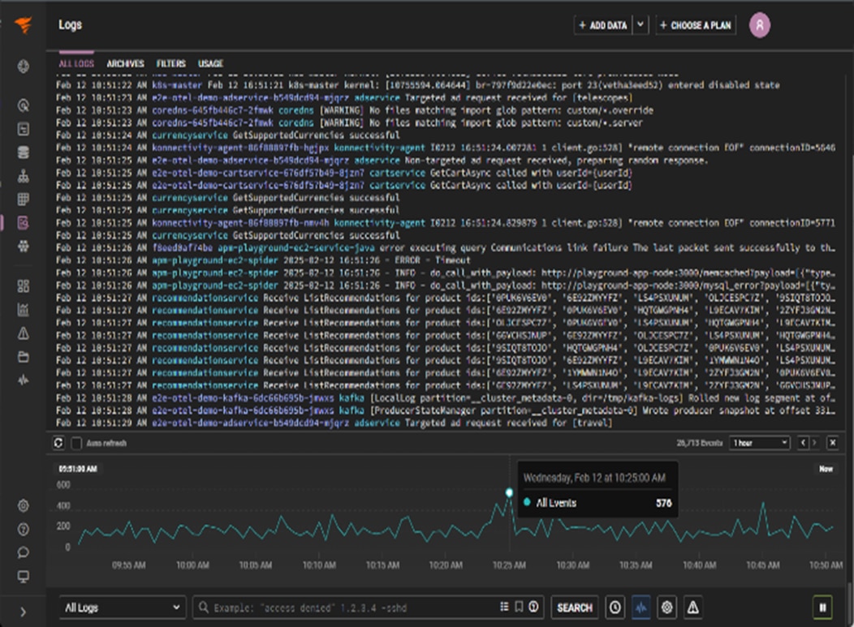854x627 pixels.
Task: Switch to the Filters tab
Action: [170, 63]
